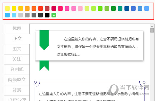Open the 分割线 tab
The height and width of the screenshot is (101, 155).
(17, 70)
